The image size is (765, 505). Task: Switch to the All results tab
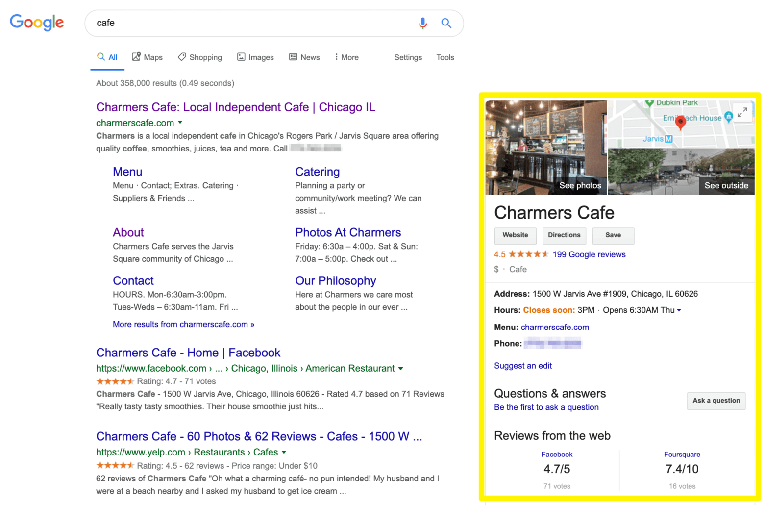[107, 57]
